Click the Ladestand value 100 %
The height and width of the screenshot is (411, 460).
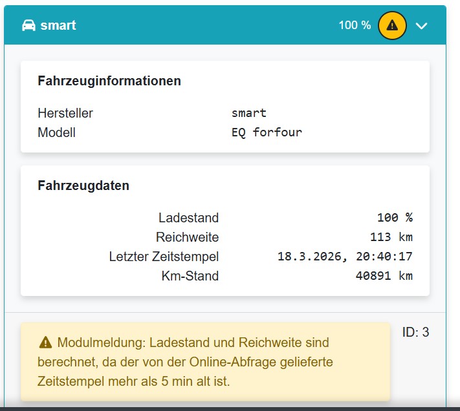point(395,218)
